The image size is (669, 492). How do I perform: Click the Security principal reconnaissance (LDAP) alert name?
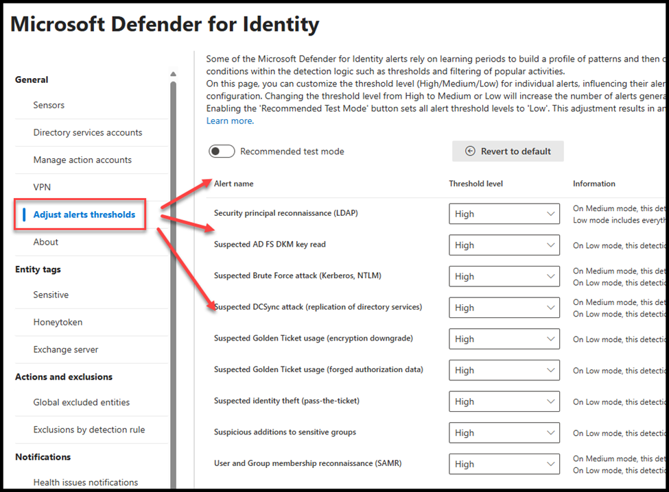coord(286,213)
